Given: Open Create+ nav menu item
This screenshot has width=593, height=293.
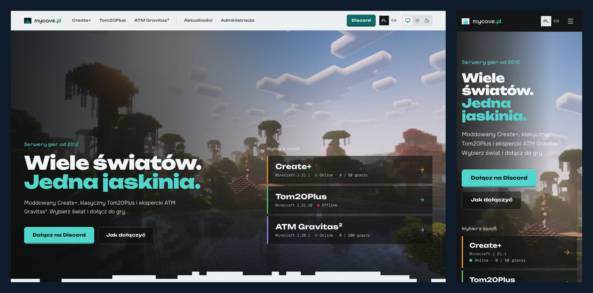Looking at the screenshot, I should (81, 20).
